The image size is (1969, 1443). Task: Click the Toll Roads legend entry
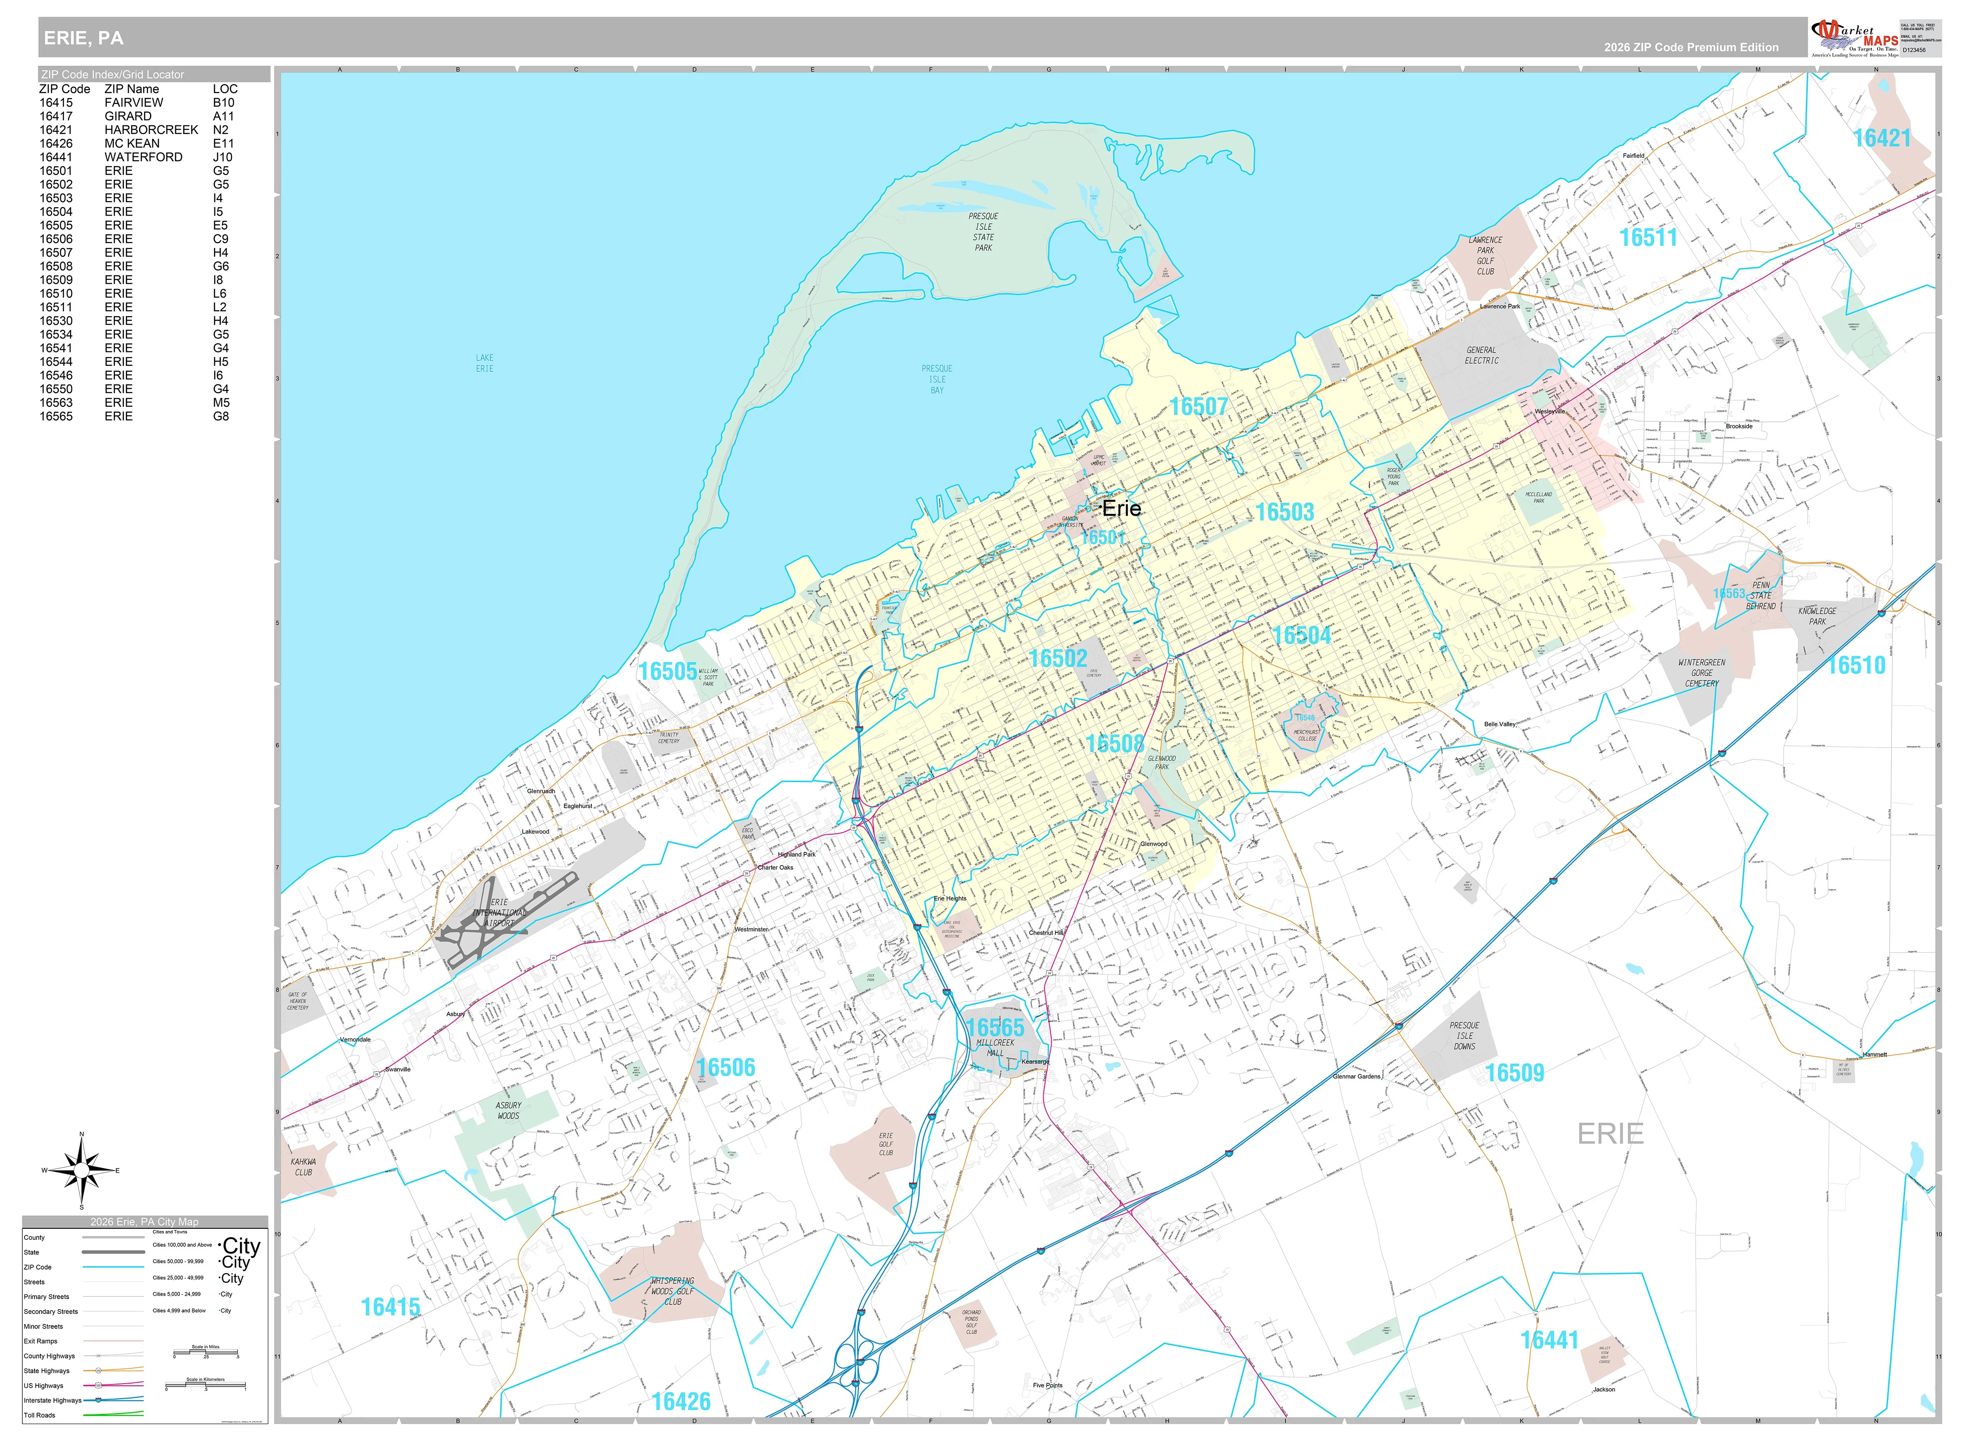(x=83, y=1415)
